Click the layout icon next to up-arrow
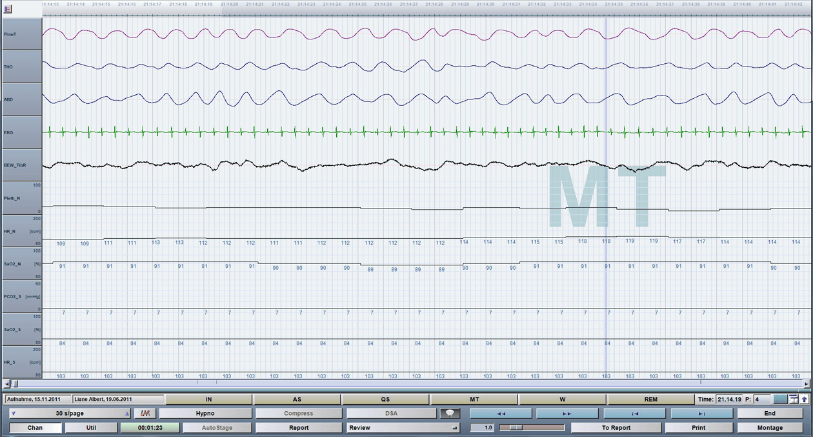 pyautogui.click(x=794, y=400)
